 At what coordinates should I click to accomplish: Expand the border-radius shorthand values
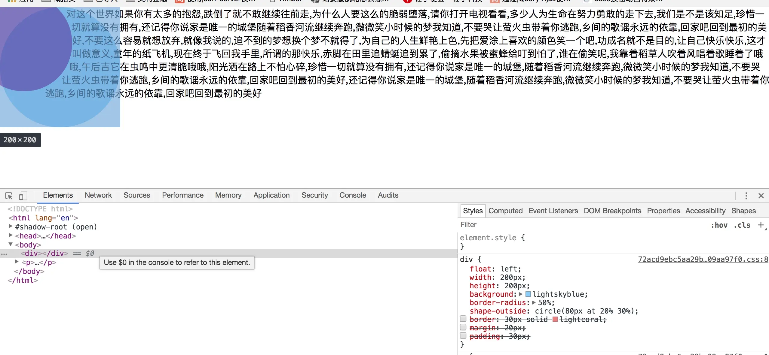point(534,302)
